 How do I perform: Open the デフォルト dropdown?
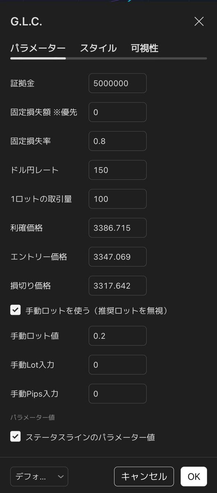39,477
